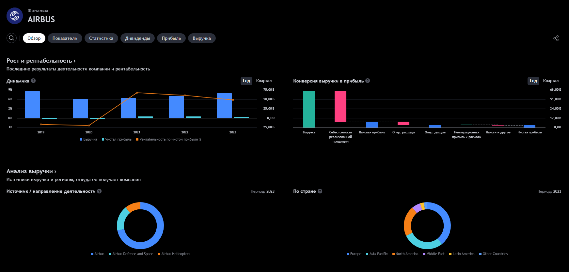
Task: Click the '68,00 B' axis value
Action: click(x=556, y=89)
